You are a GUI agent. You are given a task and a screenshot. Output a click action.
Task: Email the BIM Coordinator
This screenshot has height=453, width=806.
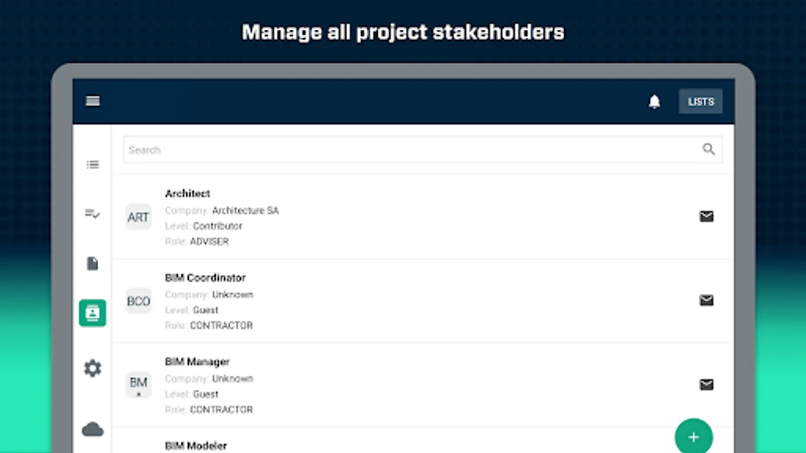[706, 300]
